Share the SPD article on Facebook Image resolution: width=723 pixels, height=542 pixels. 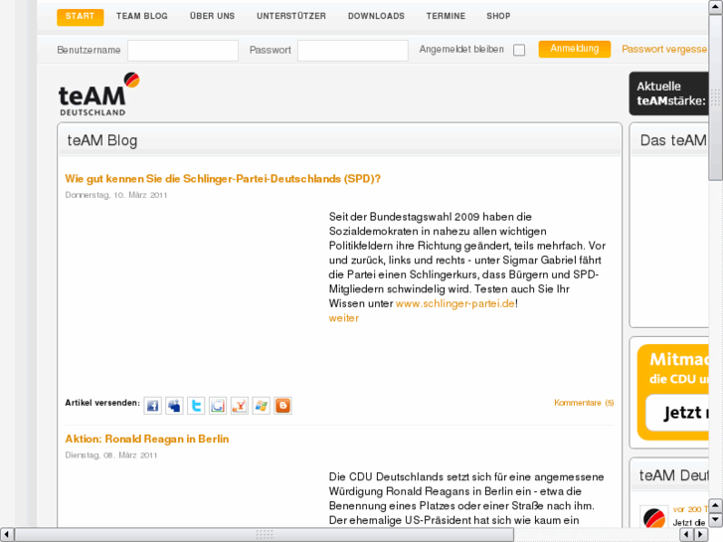[152, 406]
